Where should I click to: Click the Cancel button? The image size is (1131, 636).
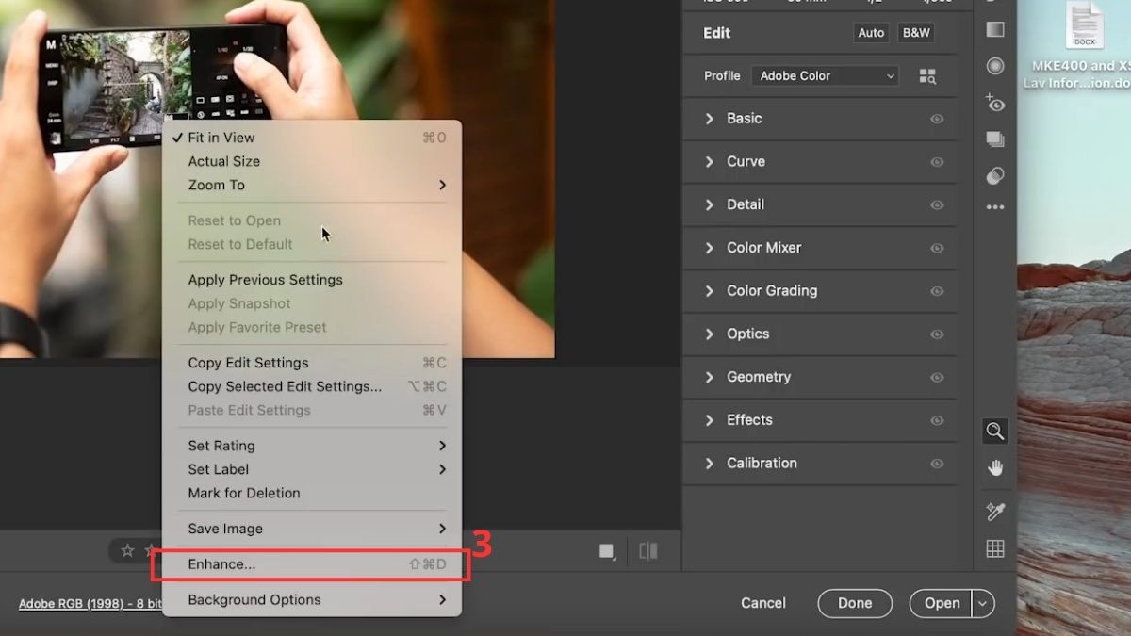(x=763, y=603)
